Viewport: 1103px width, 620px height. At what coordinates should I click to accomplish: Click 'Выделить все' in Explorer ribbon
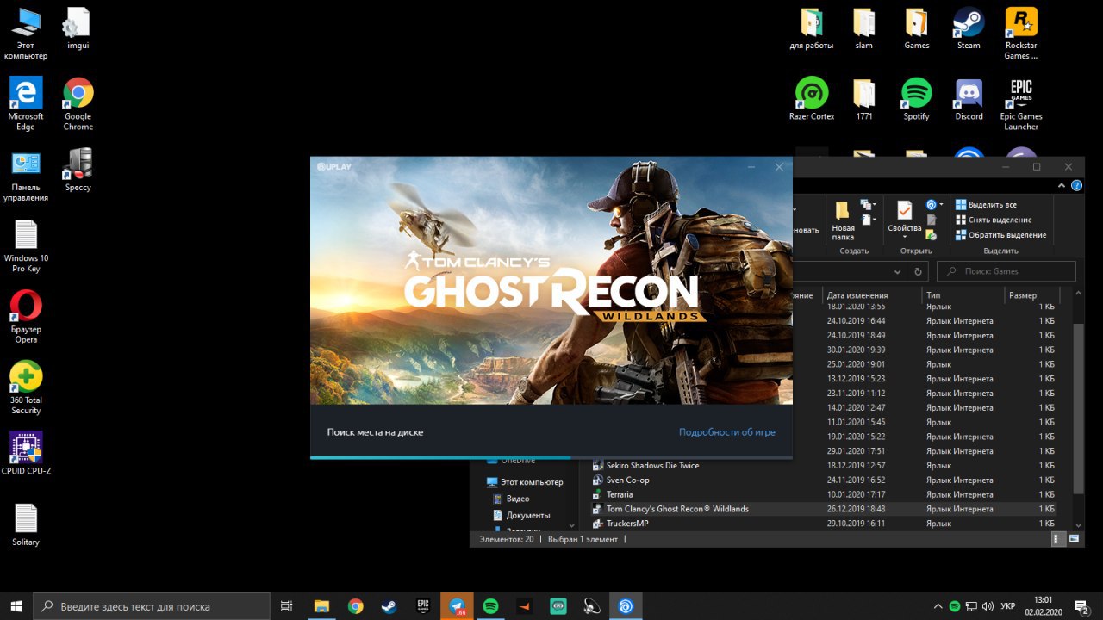[x=986, y=205]
